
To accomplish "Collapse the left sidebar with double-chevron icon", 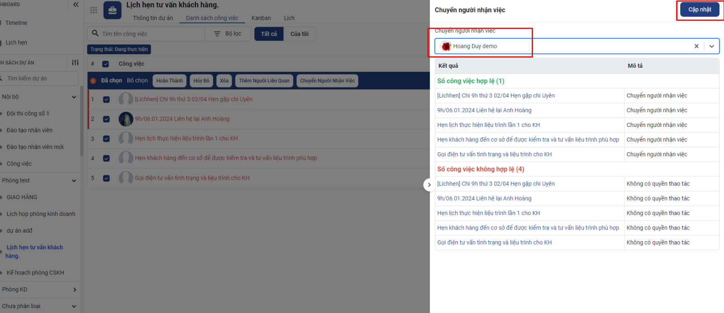I will tap(76, 5).
